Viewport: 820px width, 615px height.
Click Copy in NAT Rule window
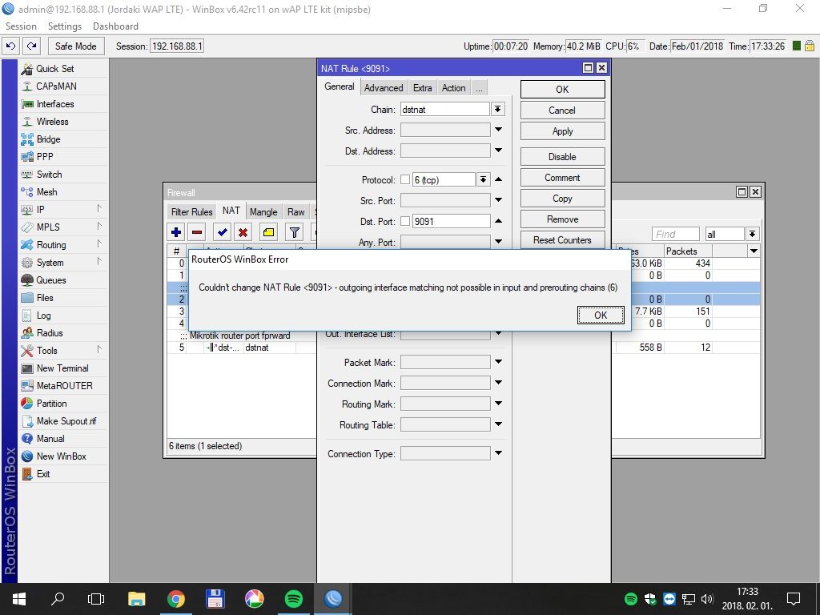click(x=562, y=199)
